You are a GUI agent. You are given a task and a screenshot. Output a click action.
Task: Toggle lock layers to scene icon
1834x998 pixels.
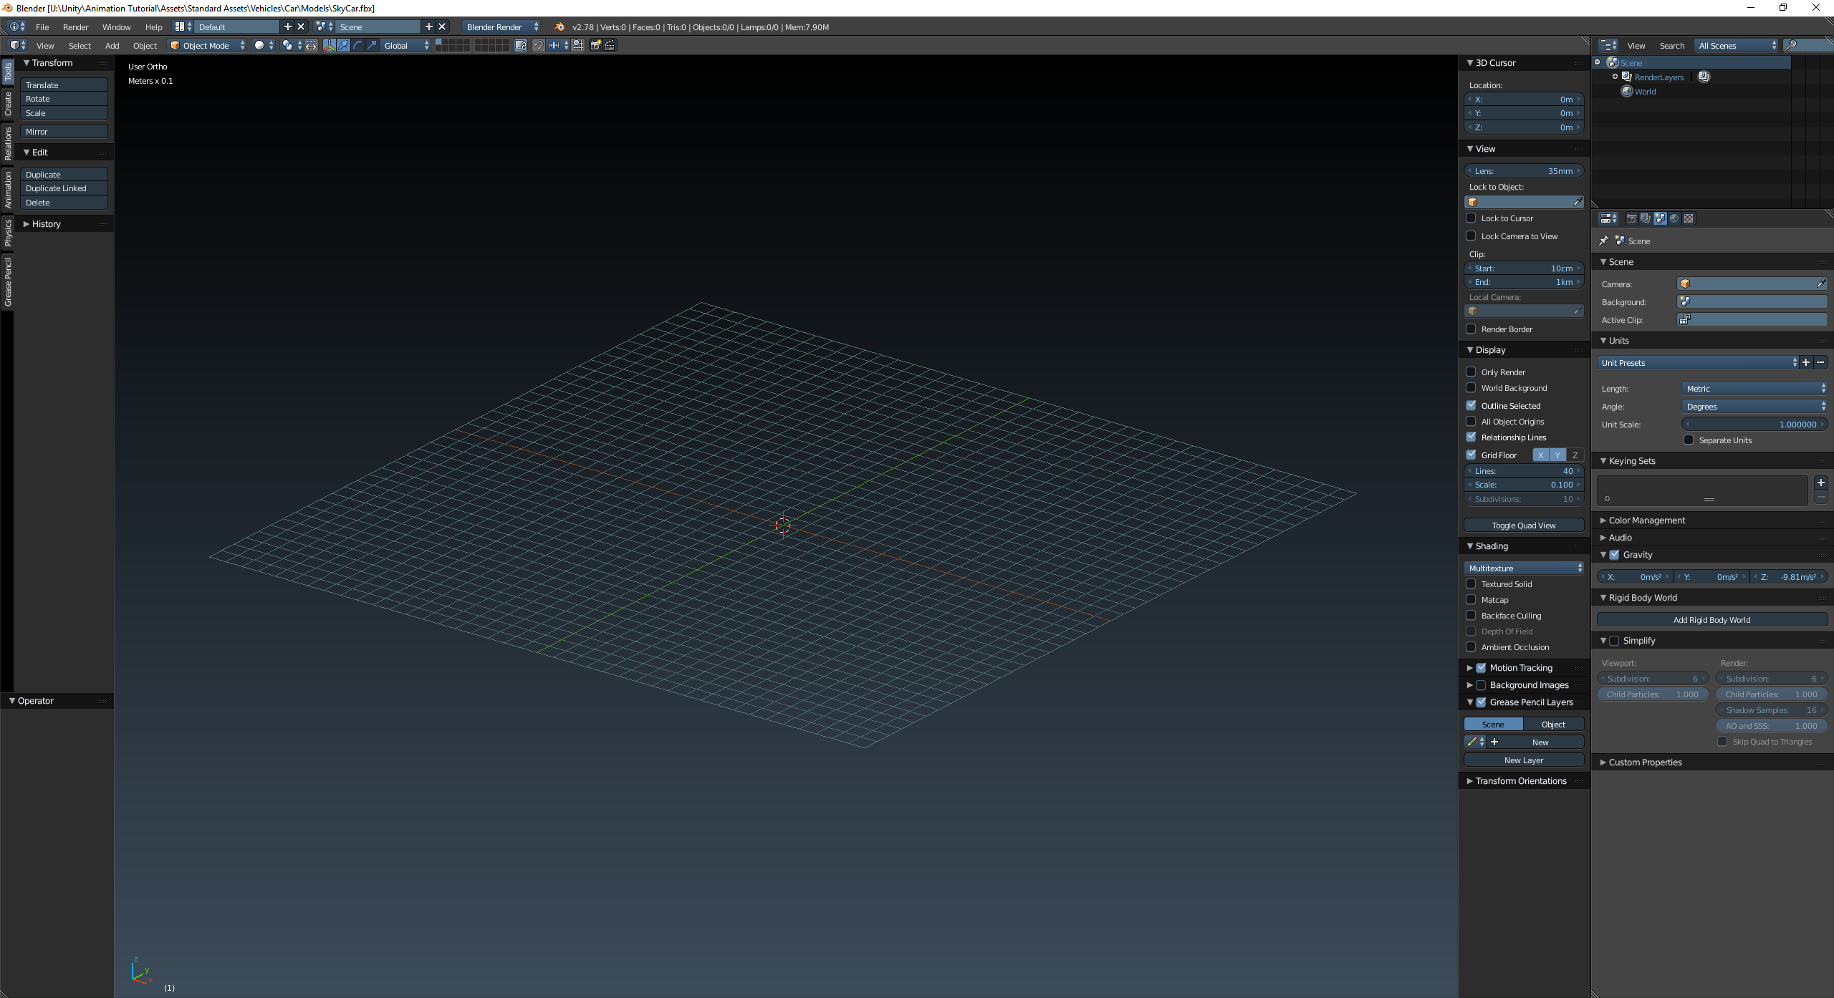tap(521, 45)
